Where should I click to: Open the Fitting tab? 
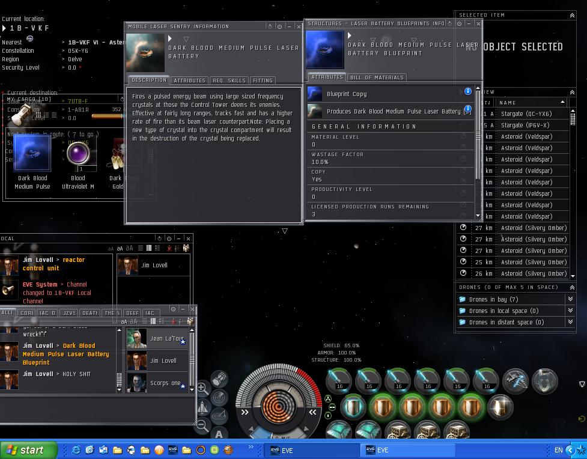(263, 81)
